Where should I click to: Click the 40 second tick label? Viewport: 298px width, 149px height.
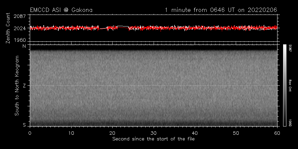pyautogui.click(x=195, y=133)
